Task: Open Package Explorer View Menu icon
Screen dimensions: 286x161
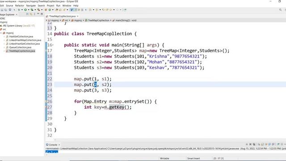Action: click(35, 14)
